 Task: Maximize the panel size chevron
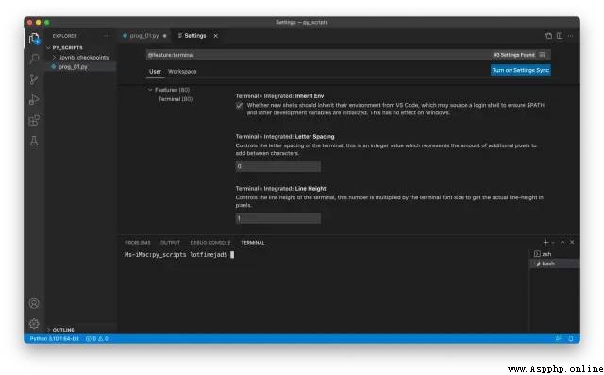click(x=562, y=242)
